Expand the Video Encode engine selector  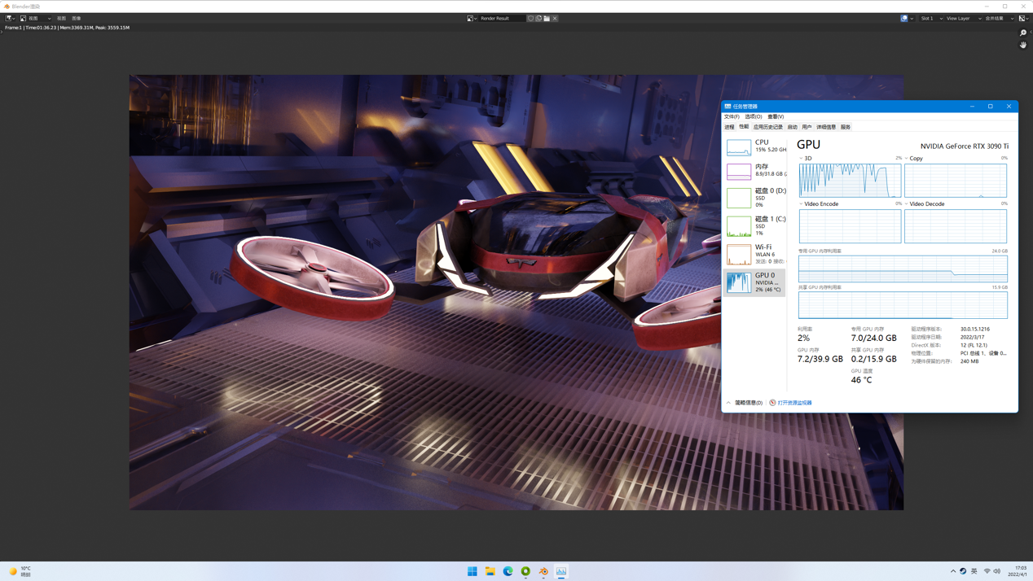819,204
